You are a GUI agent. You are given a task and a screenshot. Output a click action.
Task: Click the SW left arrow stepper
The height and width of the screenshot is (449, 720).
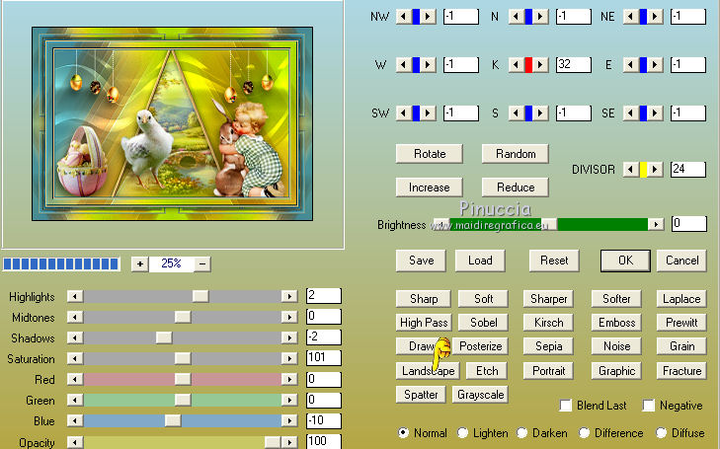pyautogui.click(x=403, y=112)
